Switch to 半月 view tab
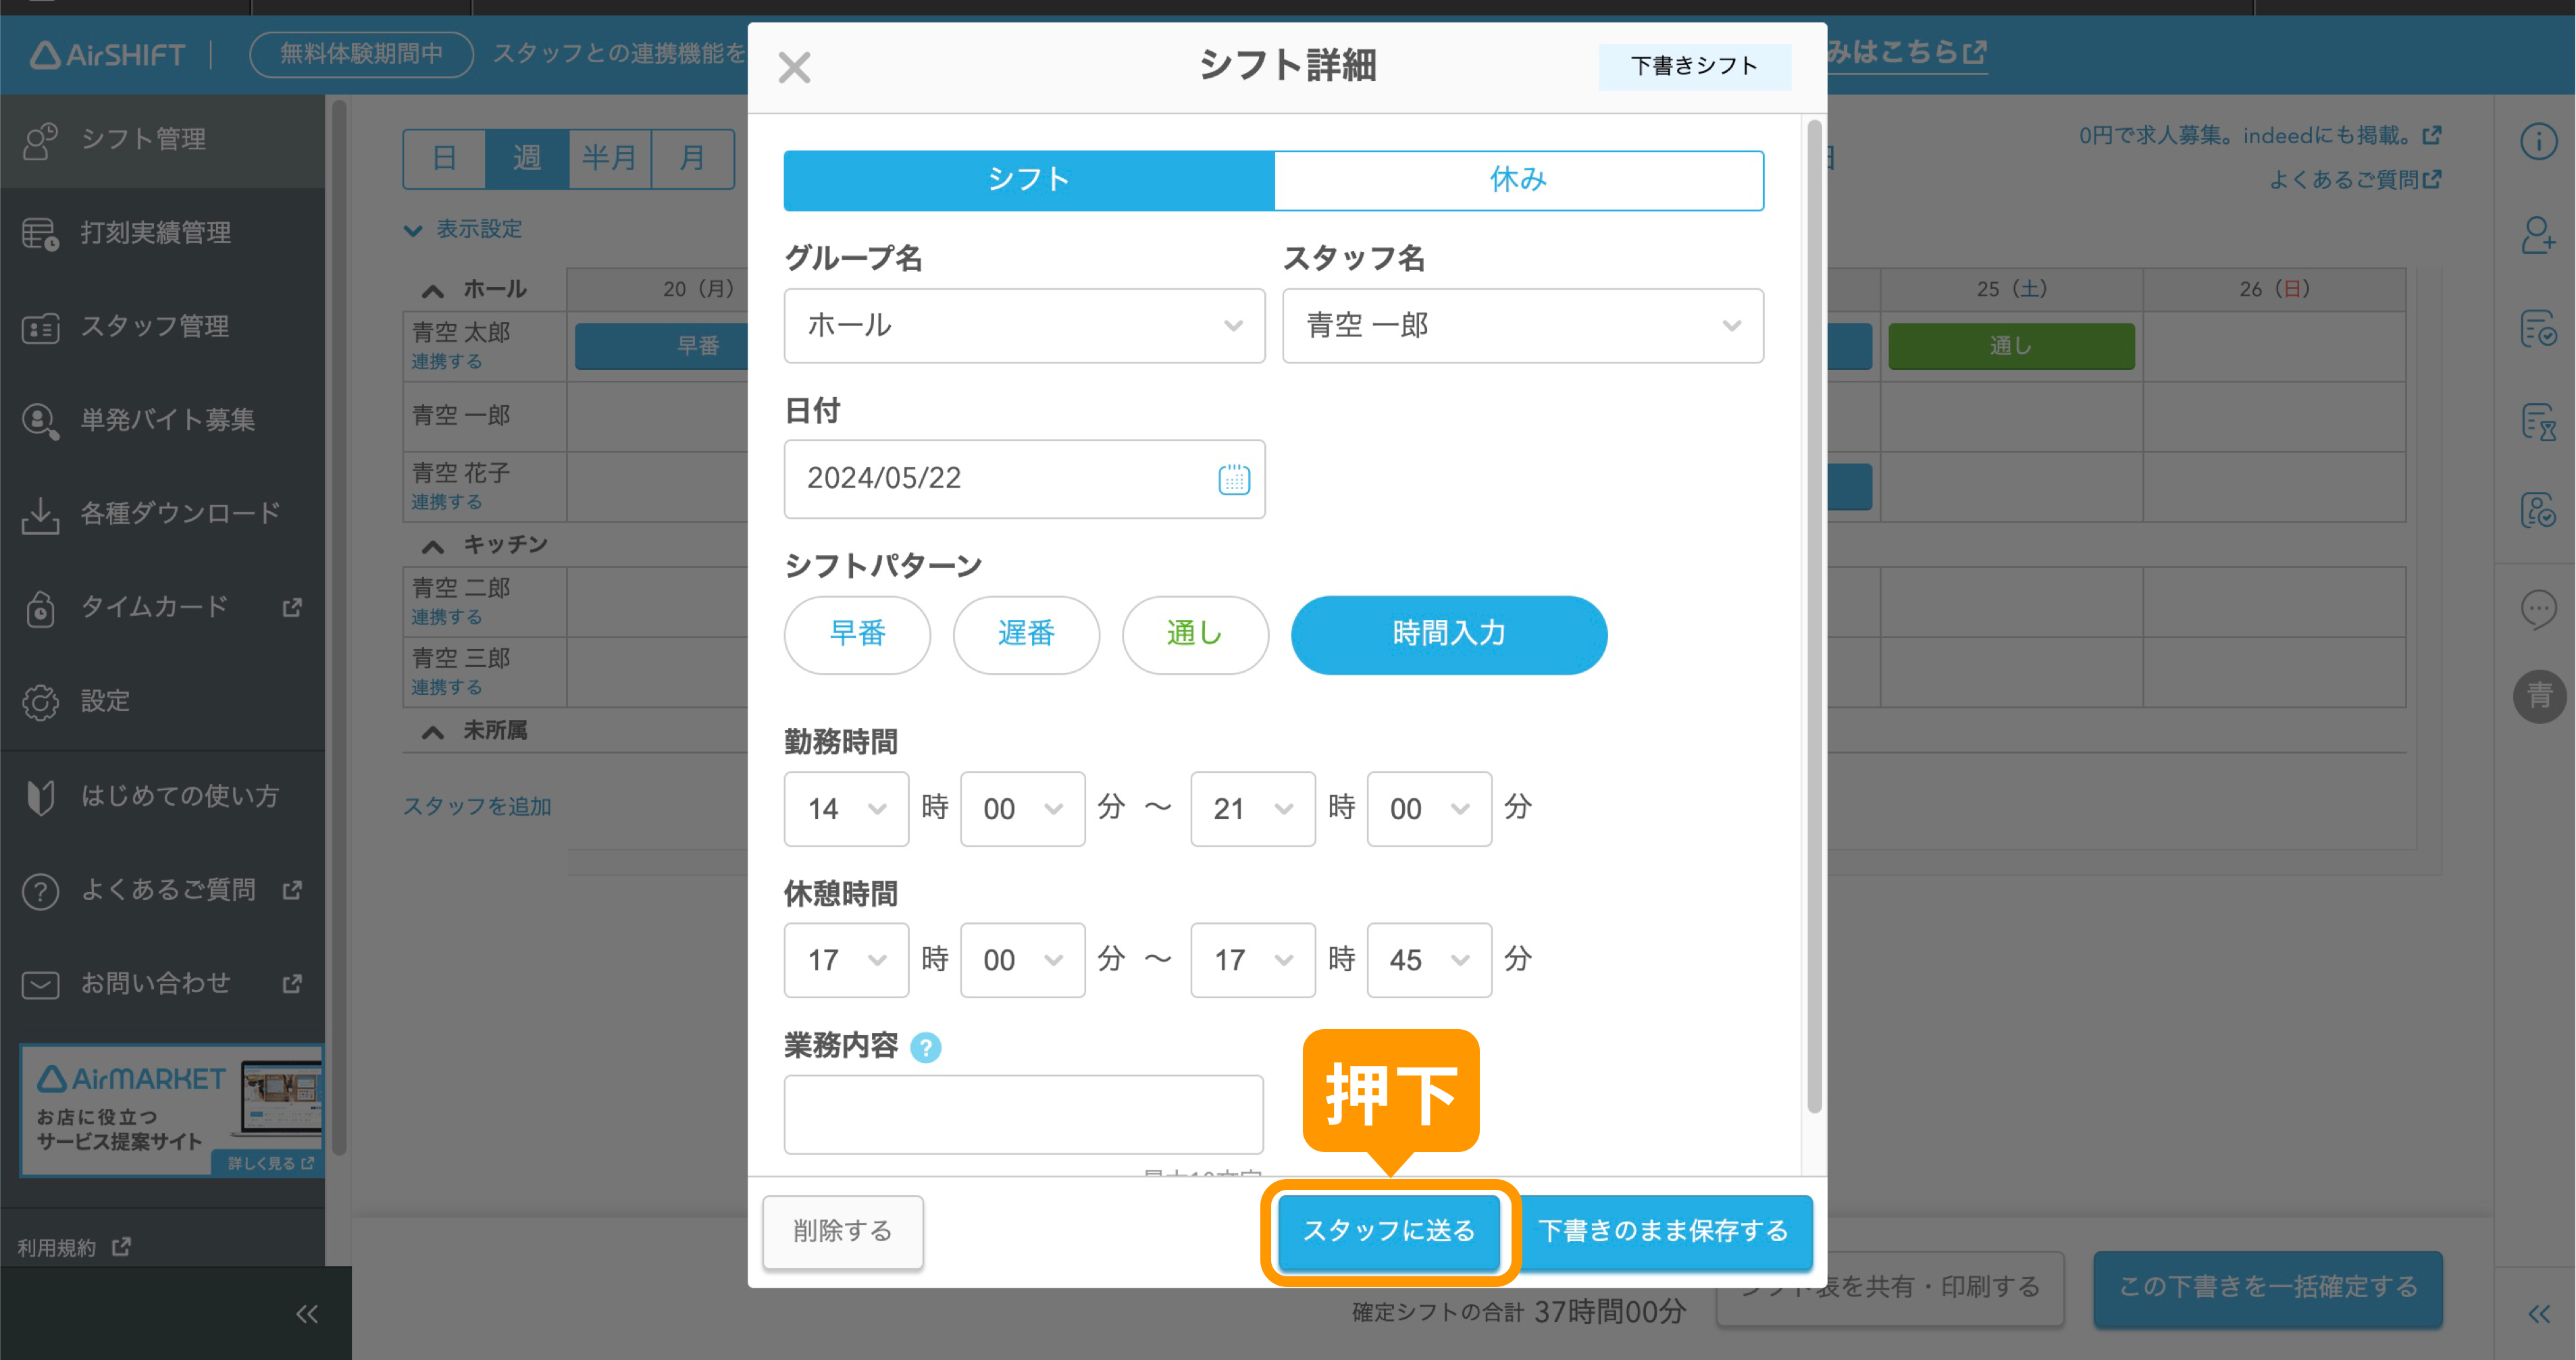2576x1360 pixels. 610,158
